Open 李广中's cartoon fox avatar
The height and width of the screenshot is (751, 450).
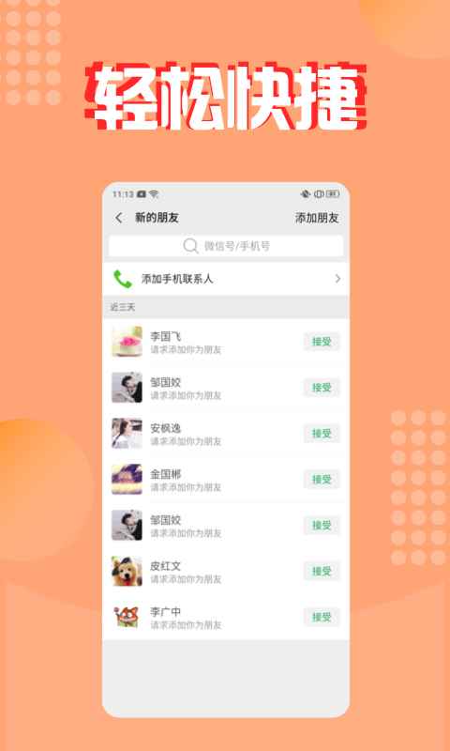pyautogui.click(x=127, y=617)
